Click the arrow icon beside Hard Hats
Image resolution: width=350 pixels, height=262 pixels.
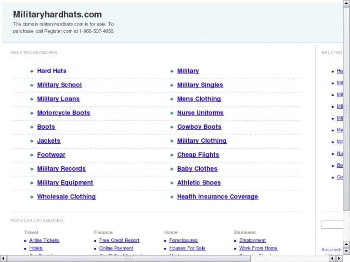pos(32,71)
